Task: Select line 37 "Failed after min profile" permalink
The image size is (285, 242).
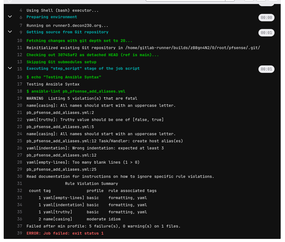Action: coord(19,226)
